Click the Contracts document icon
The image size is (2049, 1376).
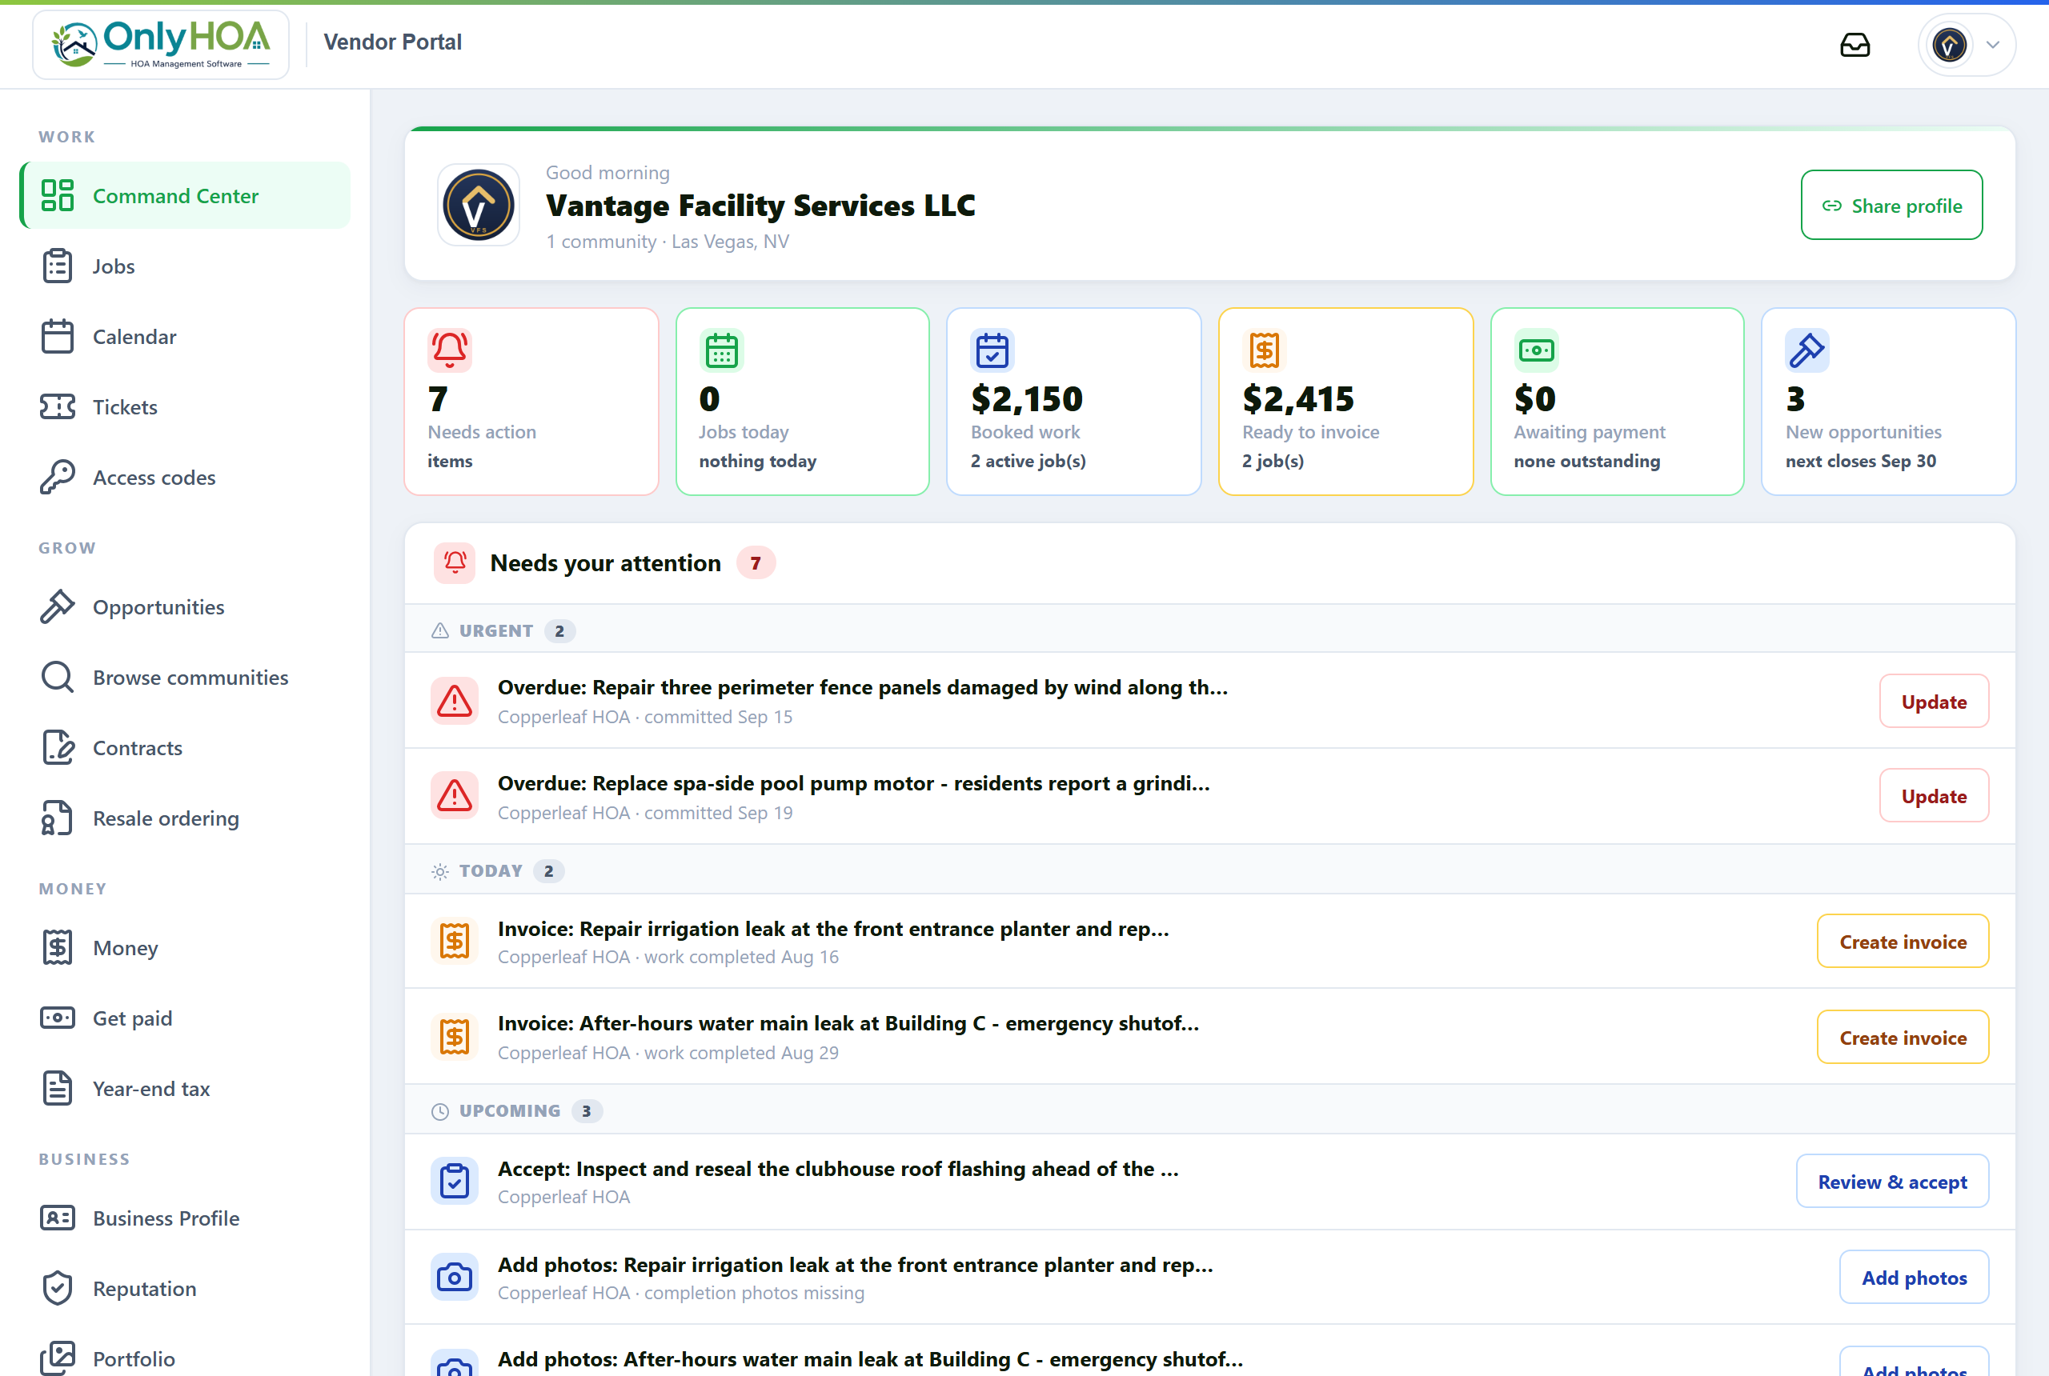pos(57,748)
